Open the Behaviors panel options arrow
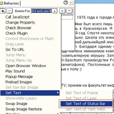The height and width of the screenshot is (114, 114). pyautogui.click(x=71, y=3)
